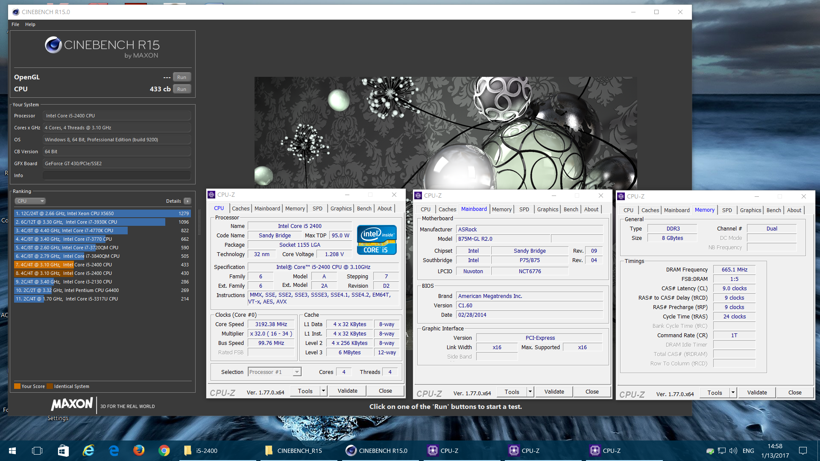
Task: Run the CPU benchmark
Action: pyautogui.click(x=182, y=89)
